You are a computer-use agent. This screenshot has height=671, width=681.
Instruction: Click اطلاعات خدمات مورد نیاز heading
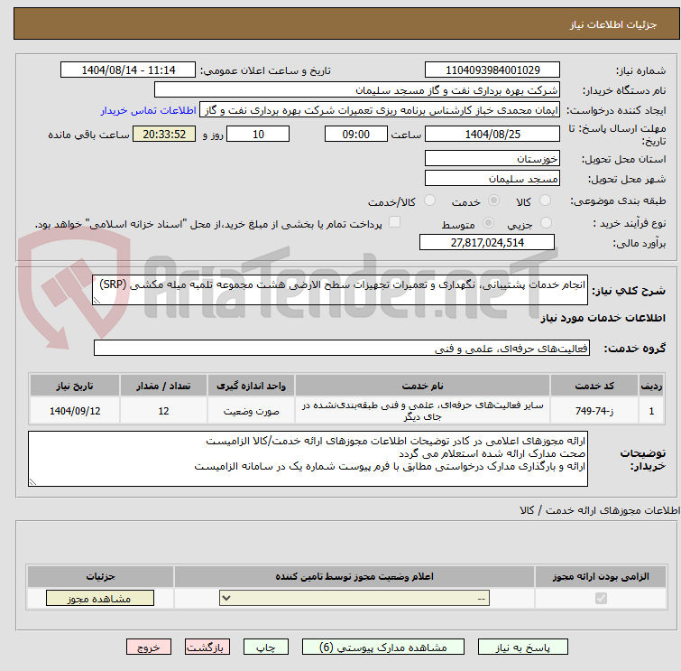(603, 318)
